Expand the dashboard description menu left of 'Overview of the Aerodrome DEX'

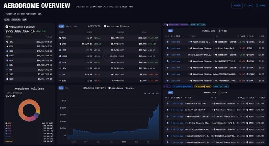(x=4, y=14)
